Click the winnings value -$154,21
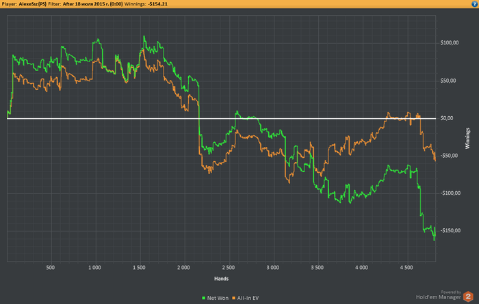The image size is (479, 304). (x=158, y=4)
